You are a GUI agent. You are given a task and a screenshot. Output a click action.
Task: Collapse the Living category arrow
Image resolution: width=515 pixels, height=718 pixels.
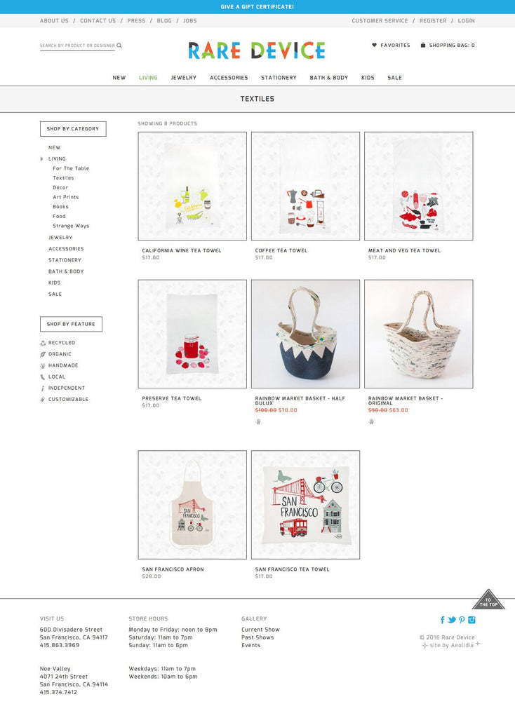pos(41,159)
